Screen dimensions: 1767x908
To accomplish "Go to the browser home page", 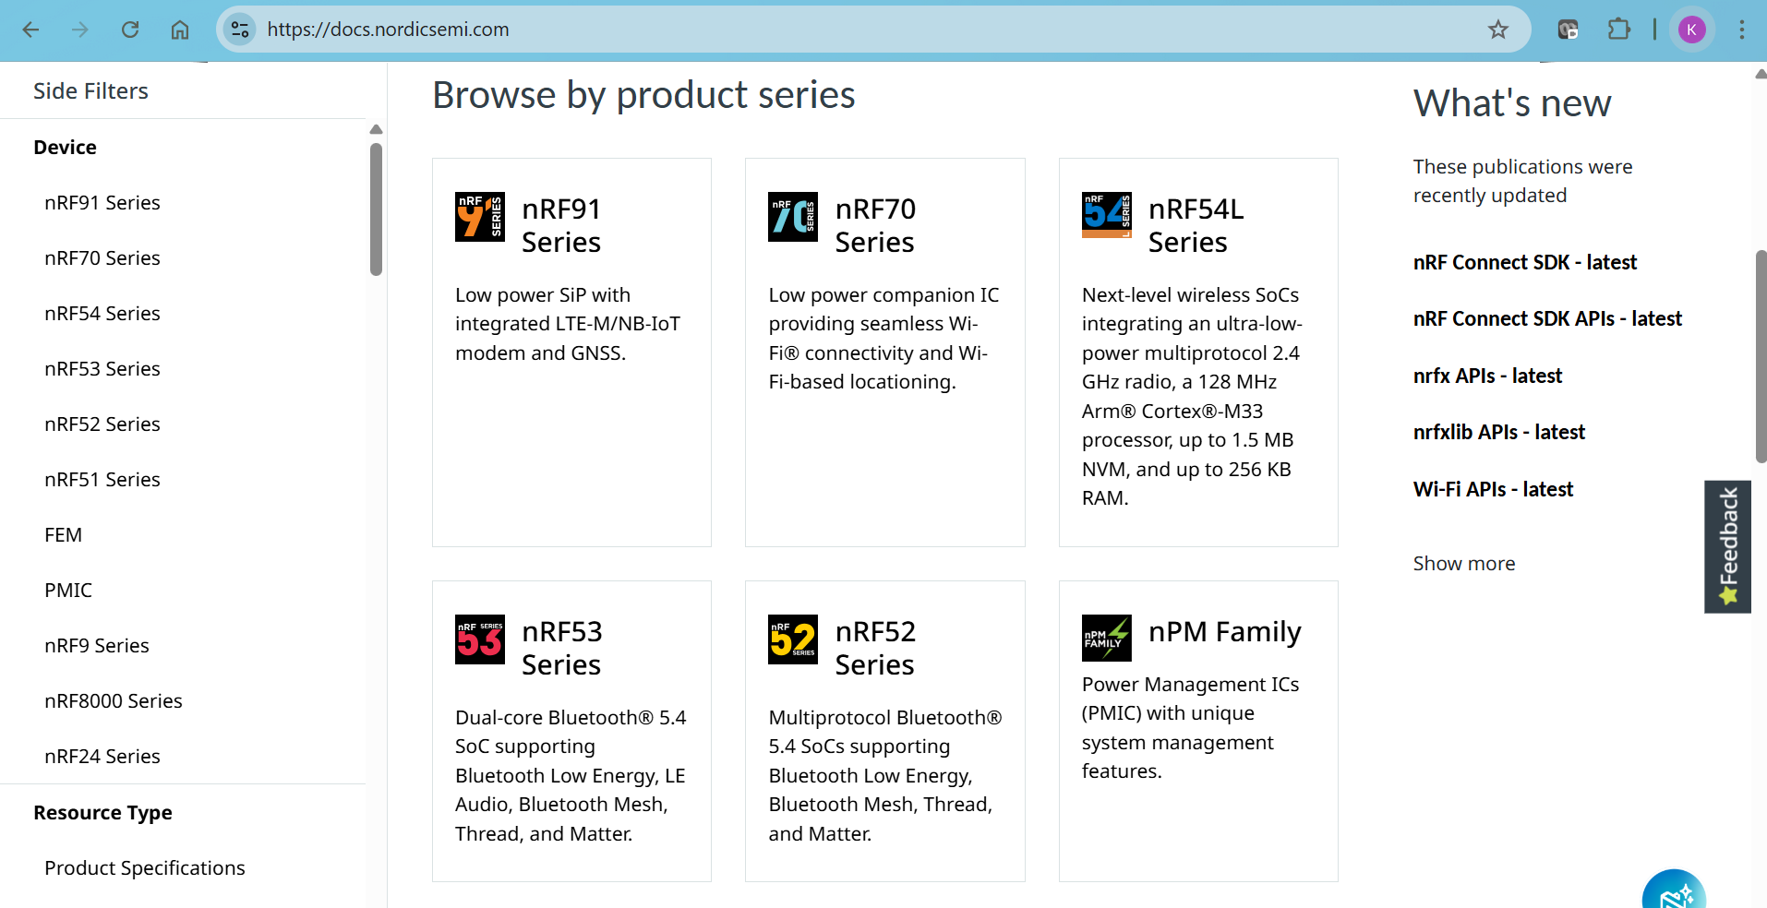I will pos(180,30).
